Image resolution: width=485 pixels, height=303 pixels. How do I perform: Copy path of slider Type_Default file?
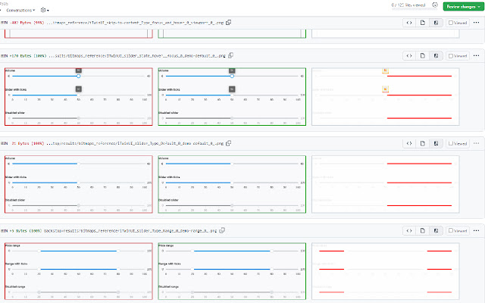tap(229, 143)
